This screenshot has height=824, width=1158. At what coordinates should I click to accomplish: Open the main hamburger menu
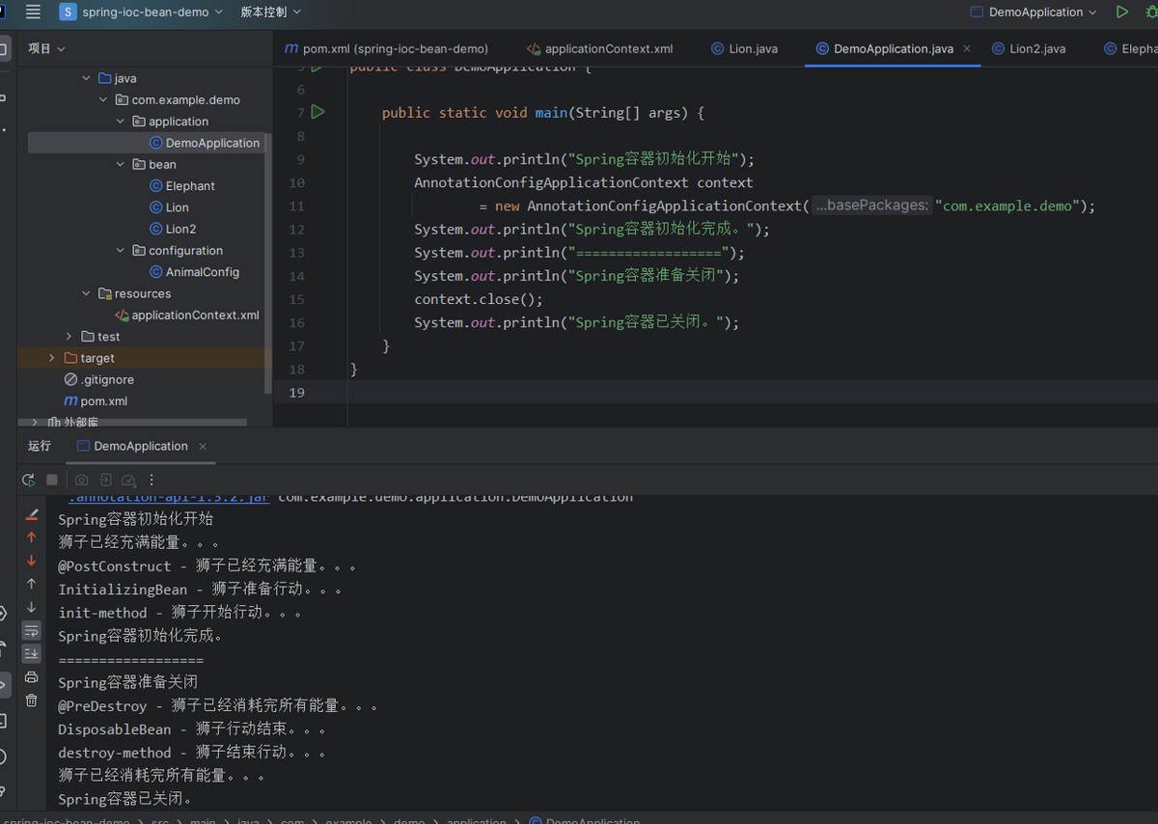pos(33,12)
